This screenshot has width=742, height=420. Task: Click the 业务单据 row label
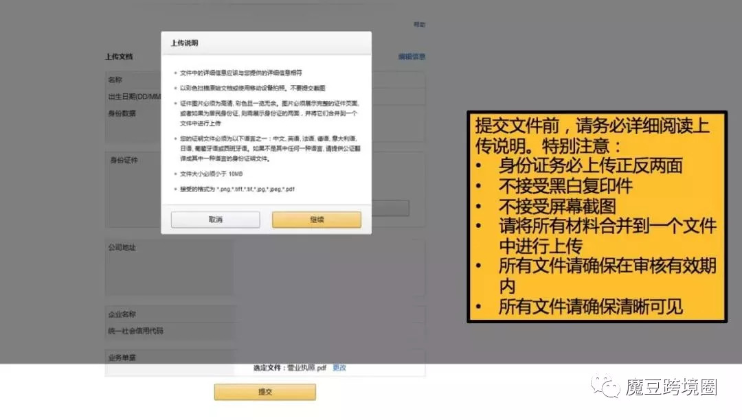pos(122,358)
